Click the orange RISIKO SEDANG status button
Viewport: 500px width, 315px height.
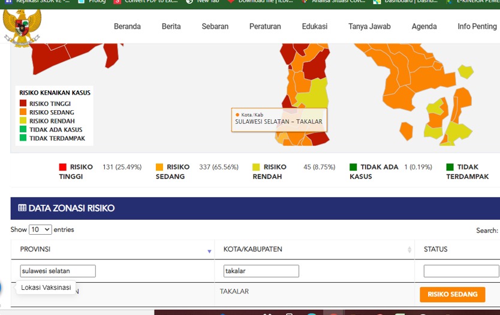(453, 294)
